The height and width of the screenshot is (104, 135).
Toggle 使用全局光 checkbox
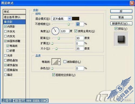tap(76, 31)
